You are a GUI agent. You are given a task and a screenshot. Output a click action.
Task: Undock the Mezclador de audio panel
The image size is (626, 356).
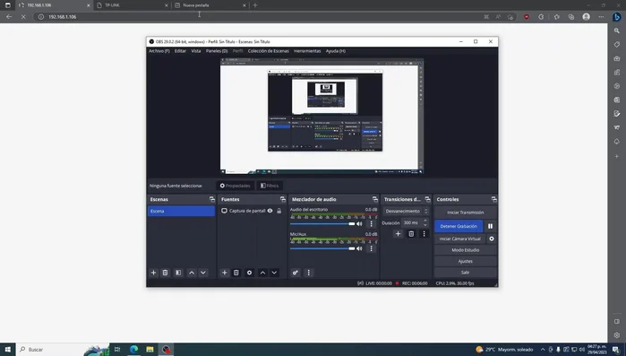[375, 199]
